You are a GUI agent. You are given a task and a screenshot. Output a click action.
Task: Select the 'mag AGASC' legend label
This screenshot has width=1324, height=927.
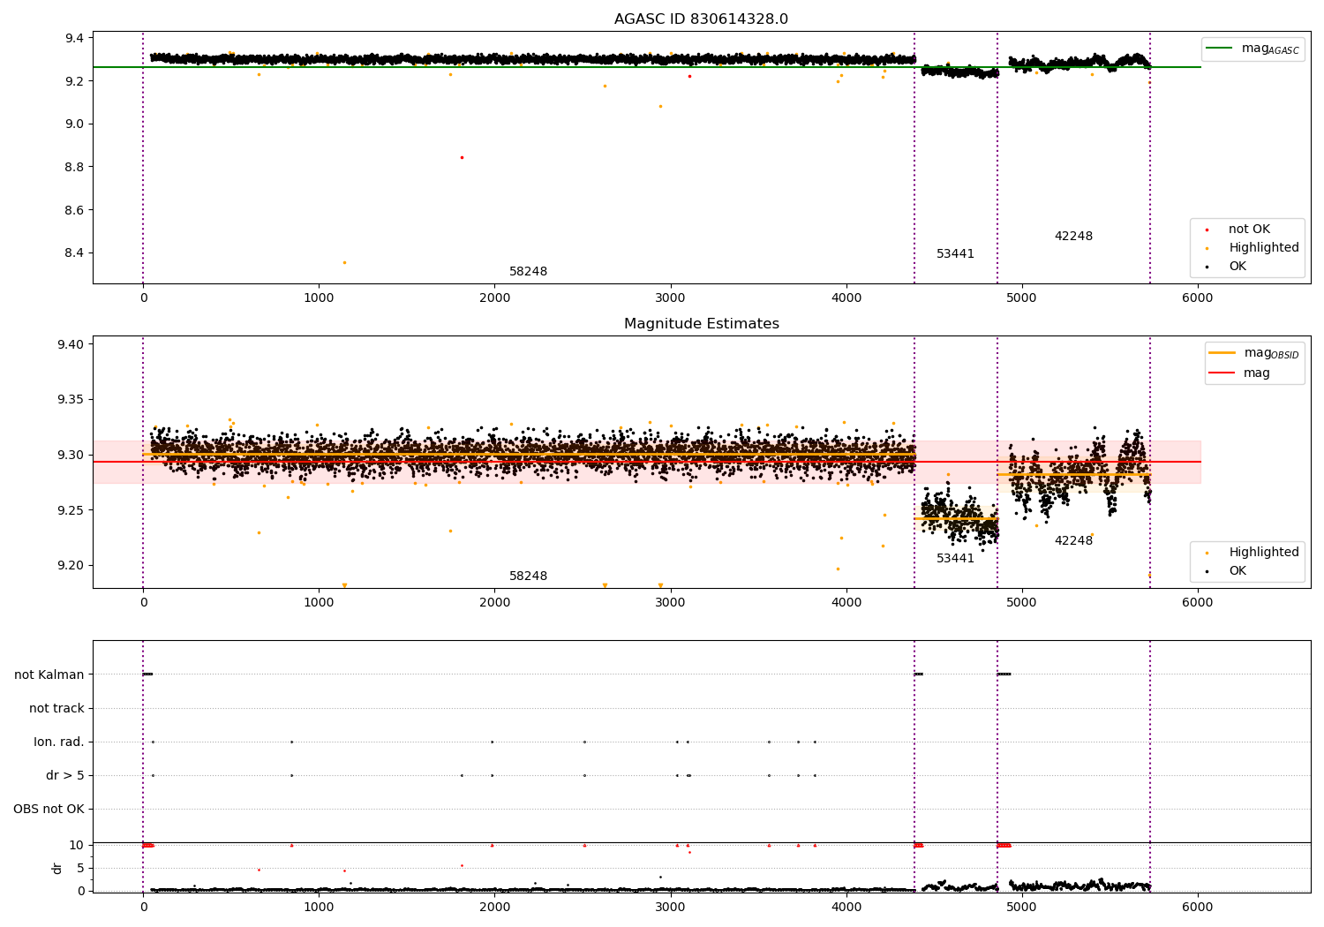tap(1270, 49)
